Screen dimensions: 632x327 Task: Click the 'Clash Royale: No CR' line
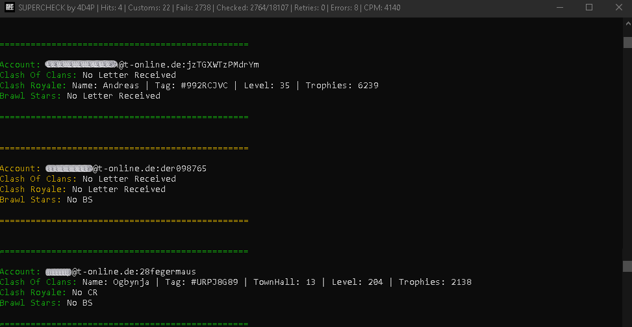pyautogui.click(x=49, y=293)
